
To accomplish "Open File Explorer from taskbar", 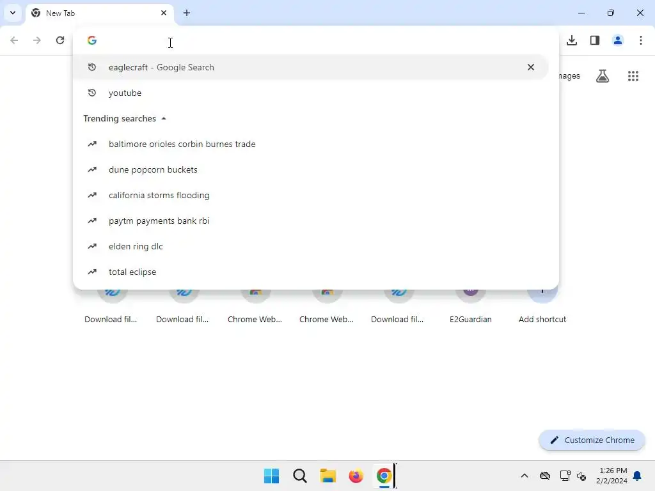I will coord(328,476).
